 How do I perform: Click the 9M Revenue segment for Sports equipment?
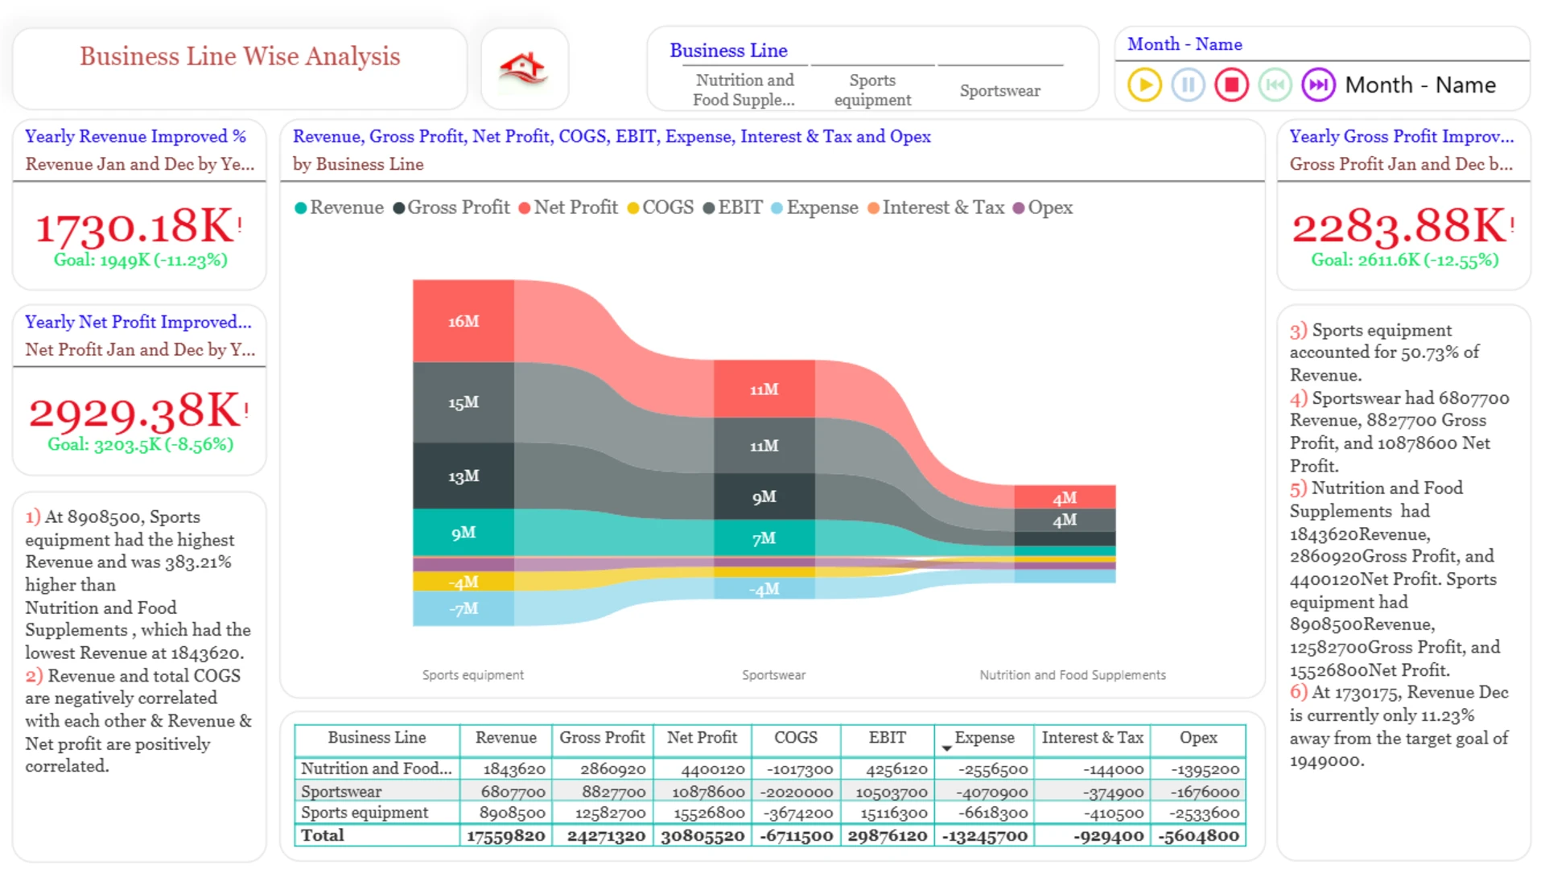tap(463, 532)
